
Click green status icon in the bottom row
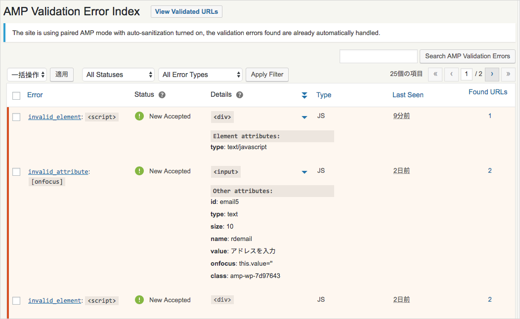(139, 300)
